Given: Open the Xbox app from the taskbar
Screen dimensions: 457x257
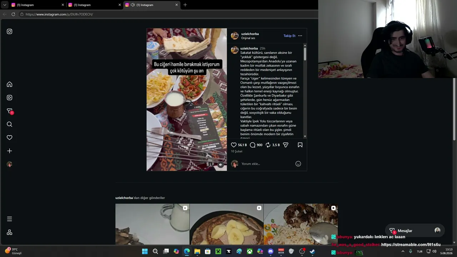Looking at the screenshot, I should tap(250, 251).
